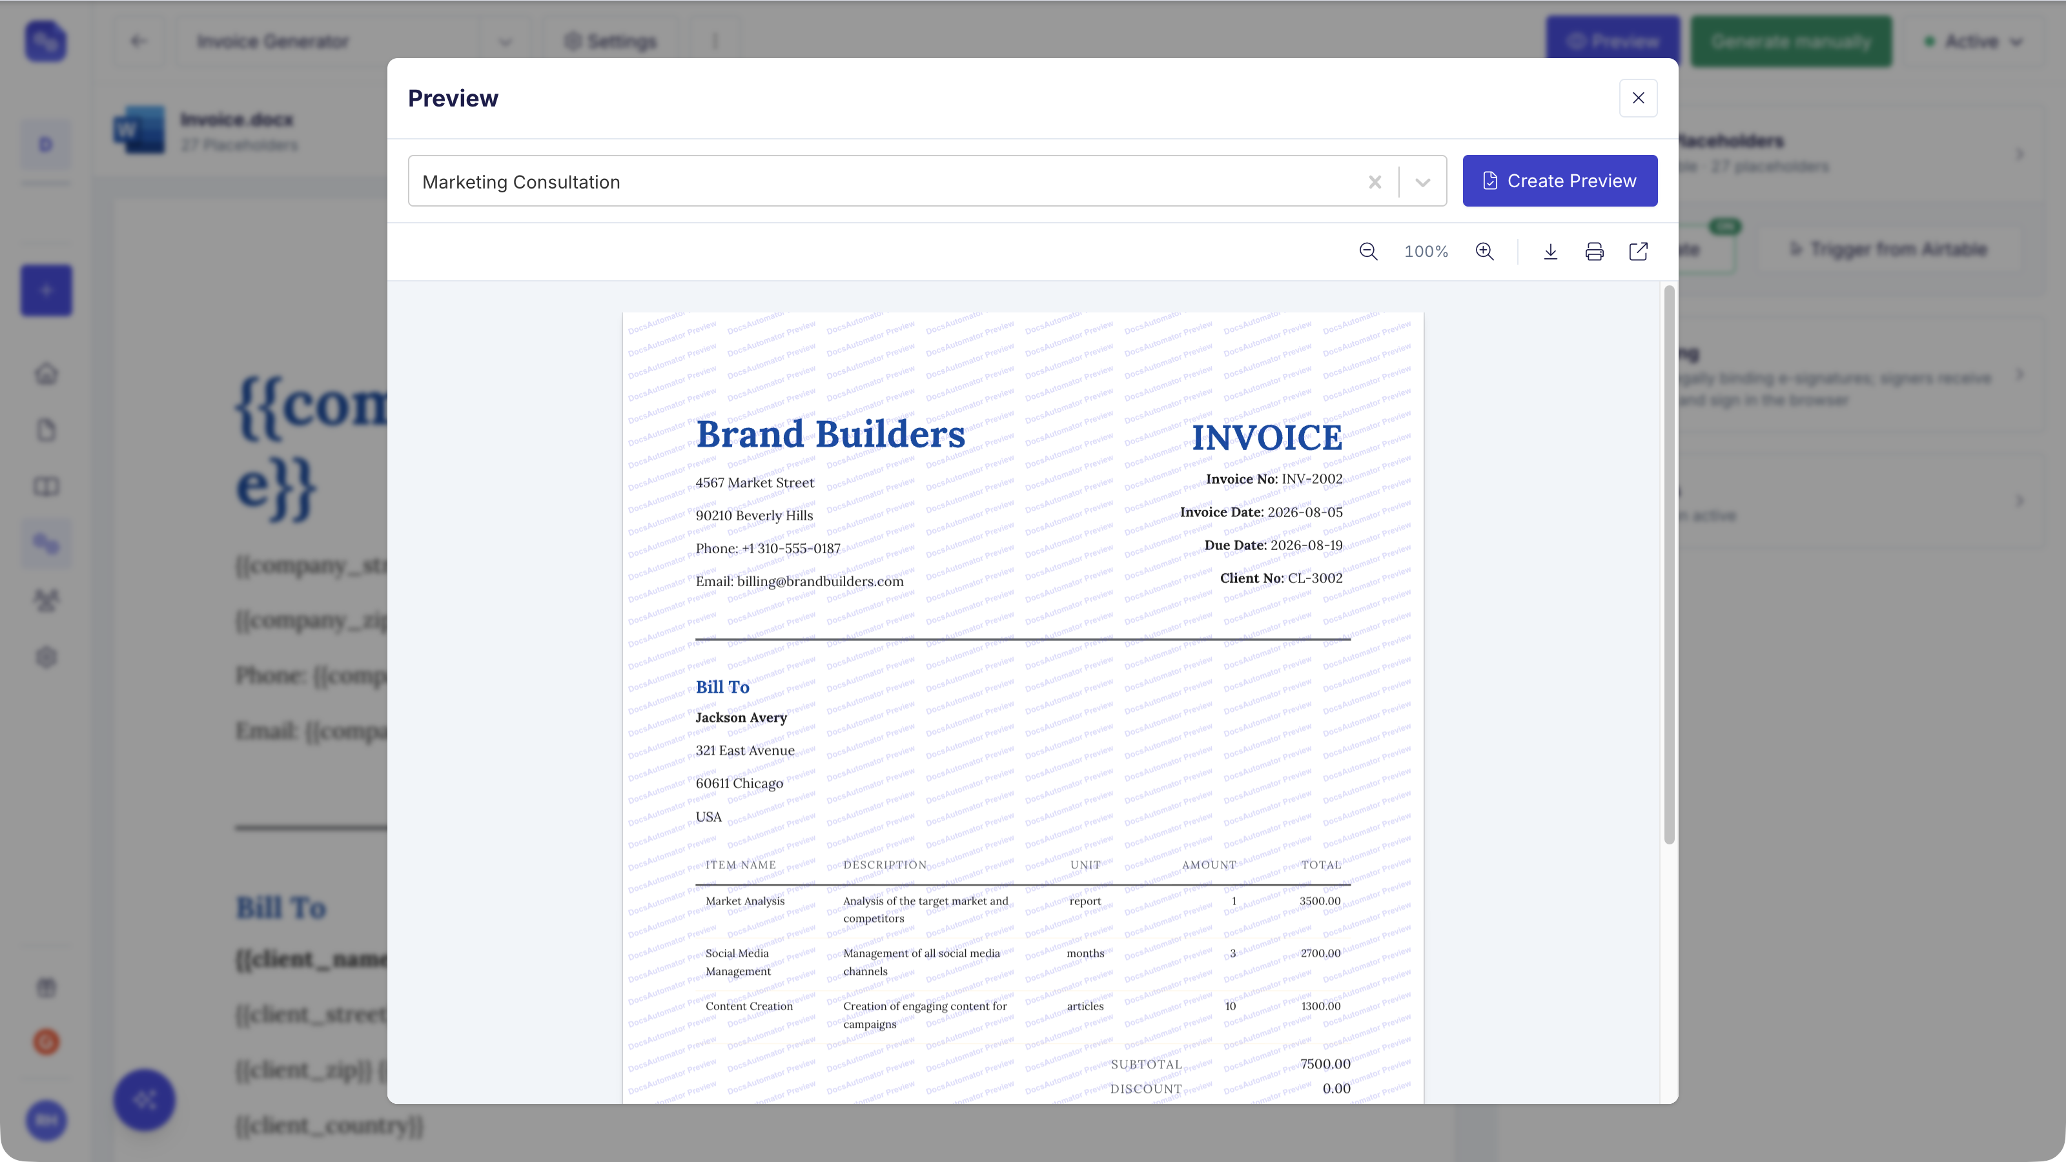Close the Preview dialog

(1639, 98)
